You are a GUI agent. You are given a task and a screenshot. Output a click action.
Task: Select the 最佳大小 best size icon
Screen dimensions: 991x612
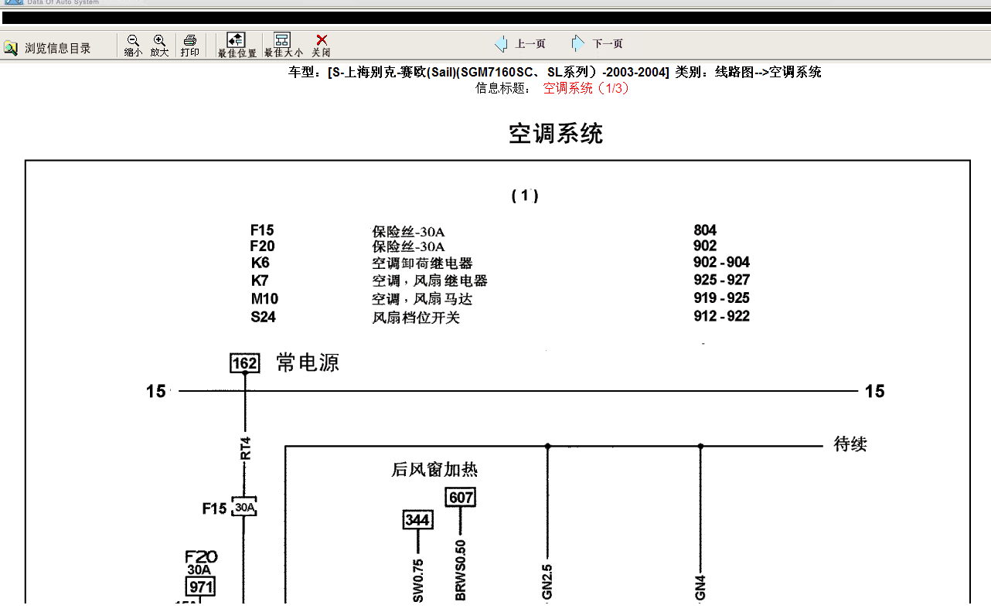283,46
